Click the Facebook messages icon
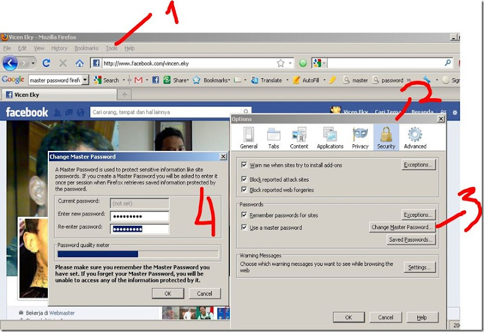Screen dimensions: 484x332 pos(69,113)
